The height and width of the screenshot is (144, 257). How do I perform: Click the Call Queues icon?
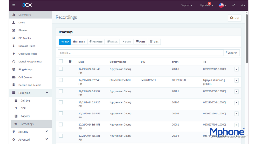[x=14, y=77]
